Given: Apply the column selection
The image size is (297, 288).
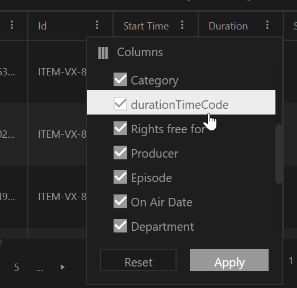Looking at the screenshot, I should 229,260.
